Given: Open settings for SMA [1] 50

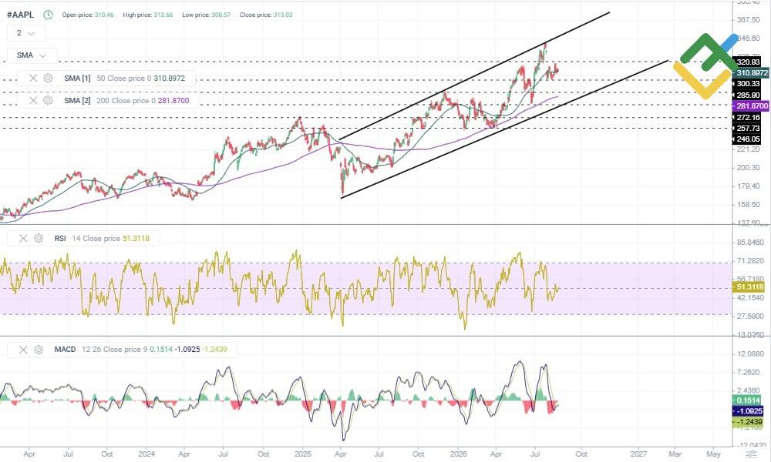Looking at the screenshot, I should (48, 78).
